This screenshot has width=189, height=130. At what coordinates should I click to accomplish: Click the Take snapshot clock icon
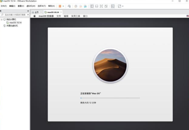[76, 6]
